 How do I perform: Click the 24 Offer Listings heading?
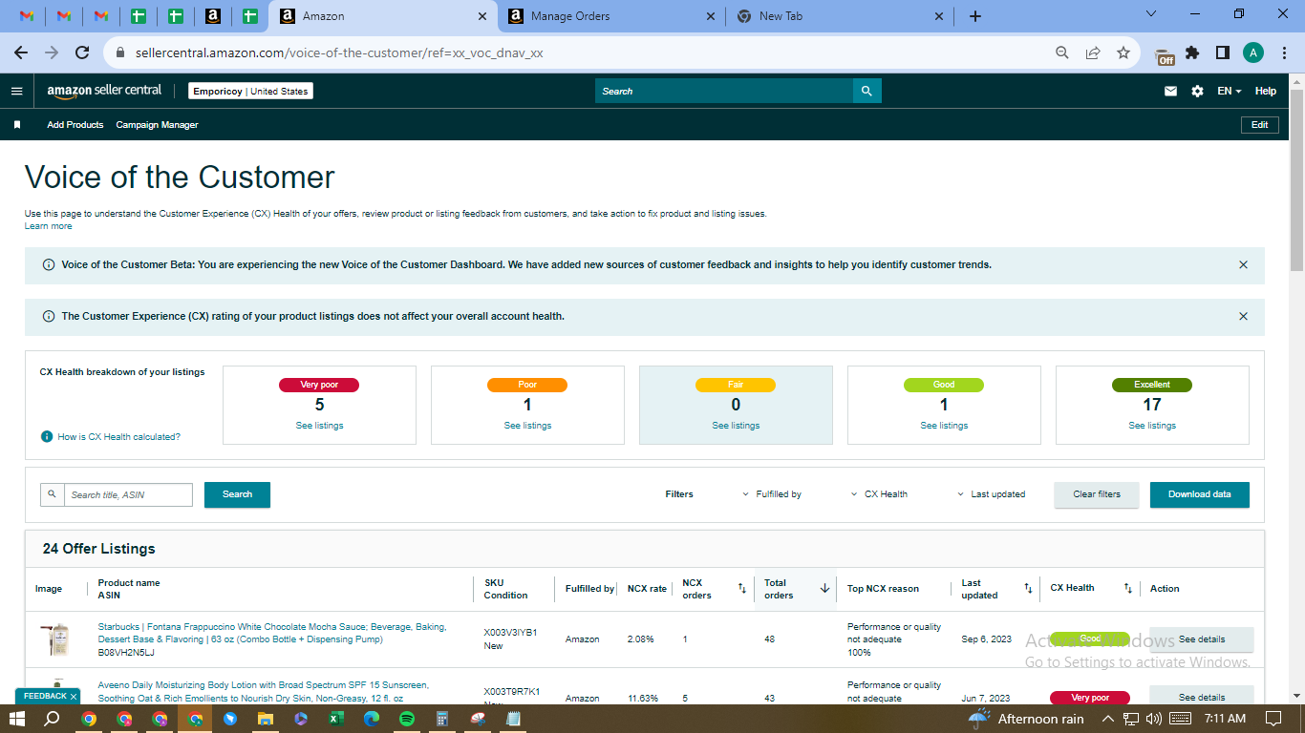pos(98,549)
